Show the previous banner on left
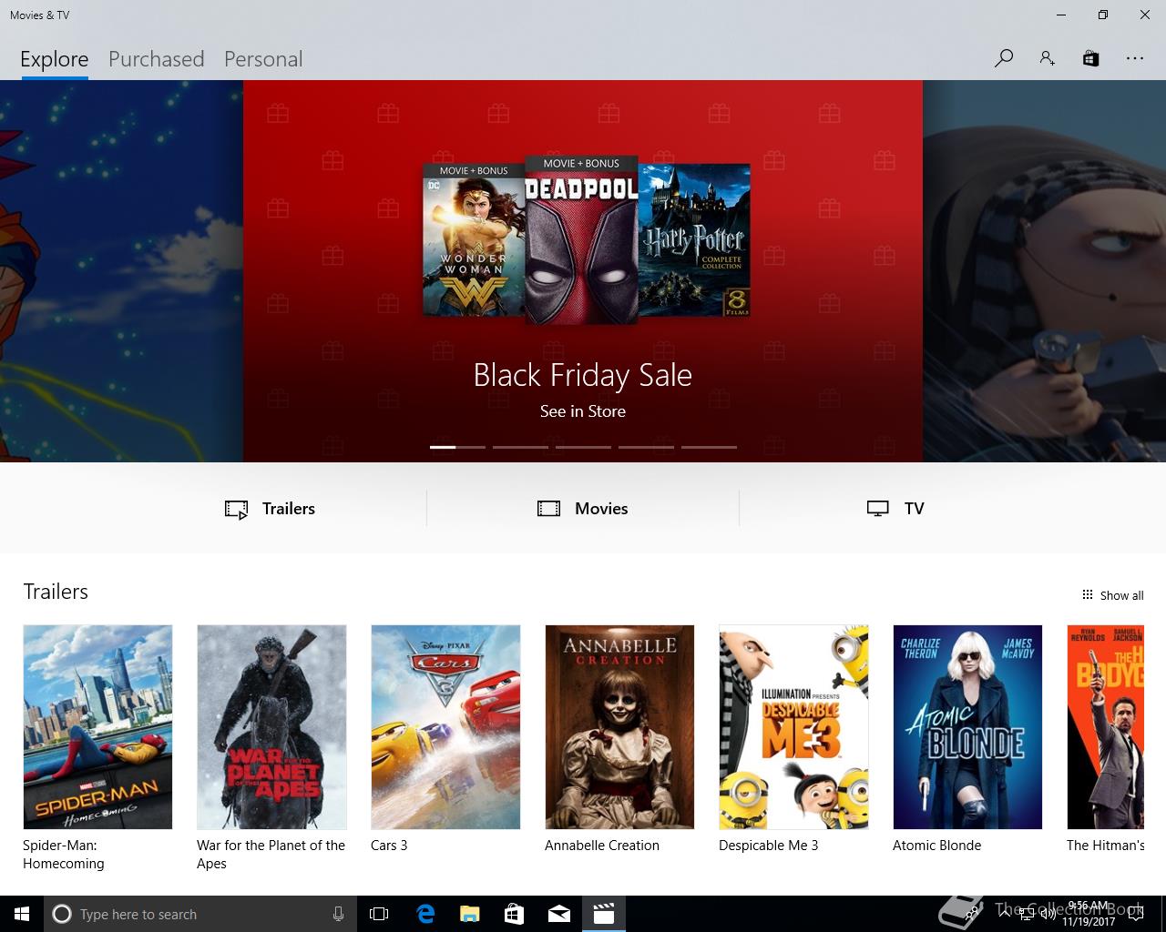The width and height of the screenshot is (1166, 932). (x=121, y=271)
